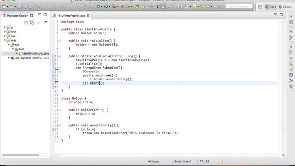Collapse the main method fold on line 10
The height and width of the screenshot is (166, 295).
pos(59,56)
